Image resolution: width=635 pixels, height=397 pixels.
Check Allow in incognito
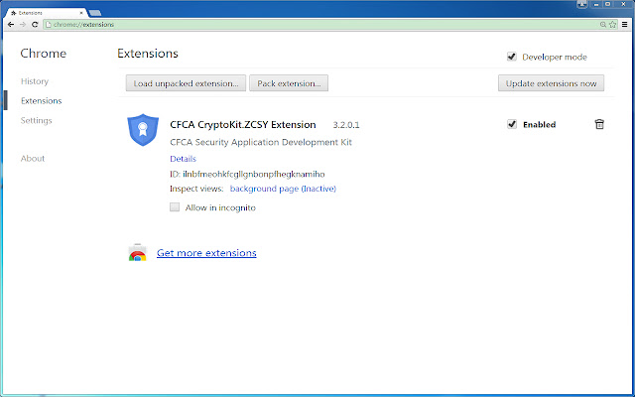[x=175, y=207]
